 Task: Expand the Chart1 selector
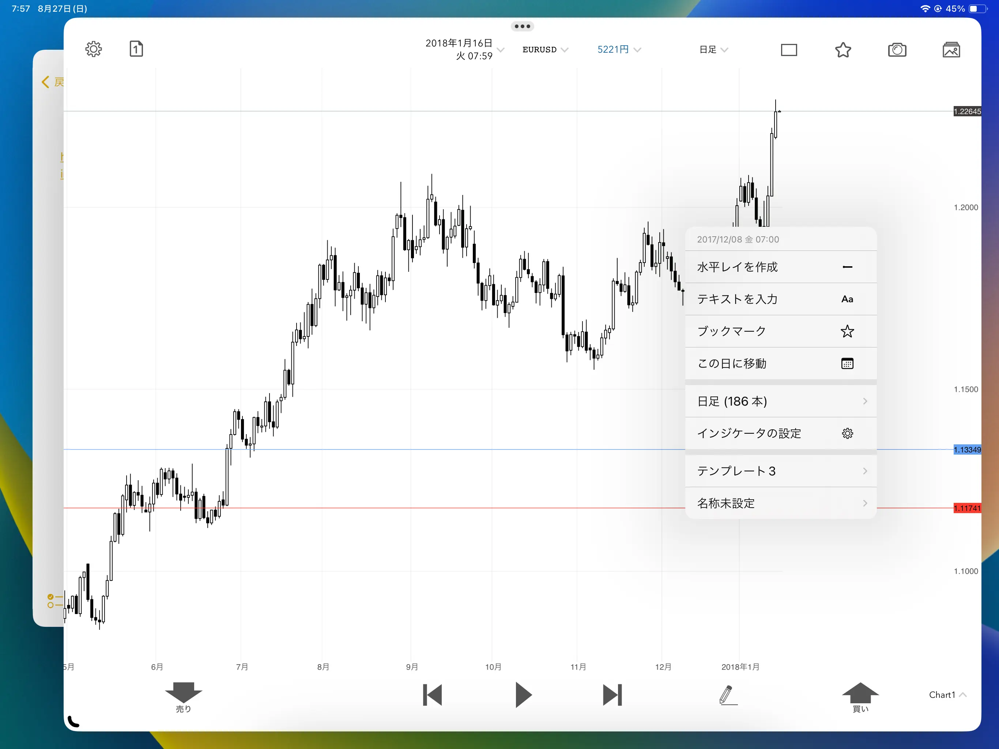tap(947, 695)
